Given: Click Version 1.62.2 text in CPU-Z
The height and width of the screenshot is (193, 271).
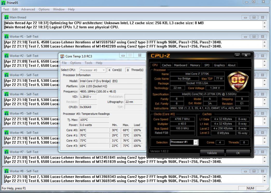Looking at the screenshot, I should pyautogui.click(x=159, y=151).
